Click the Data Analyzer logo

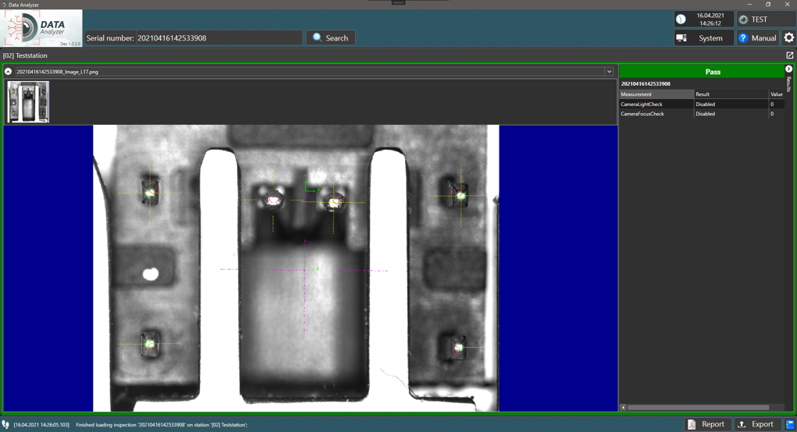(x=42, y=29)
